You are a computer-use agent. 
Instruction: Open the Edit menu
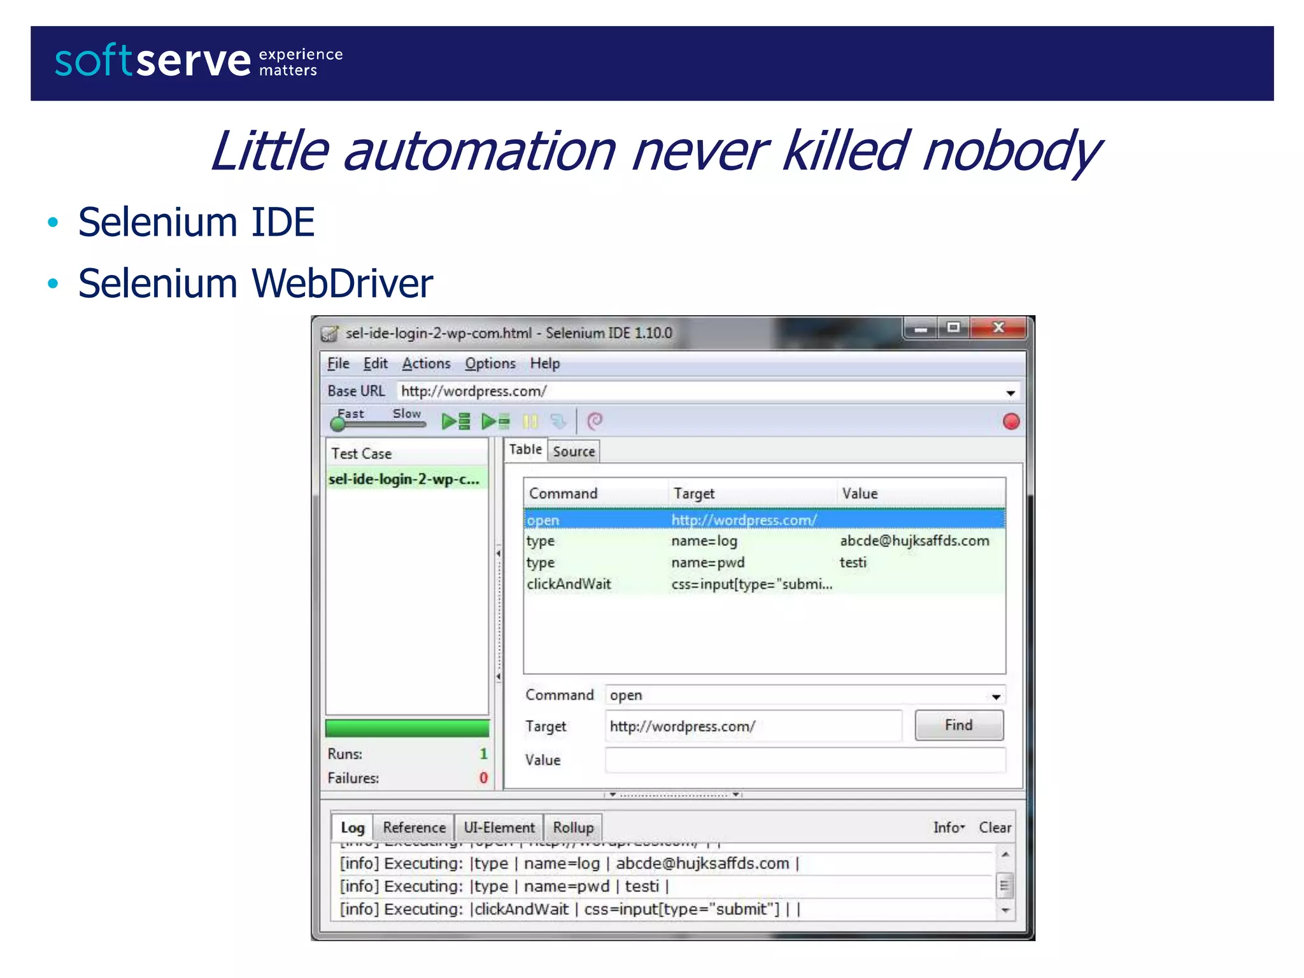[x=376, y=364]
